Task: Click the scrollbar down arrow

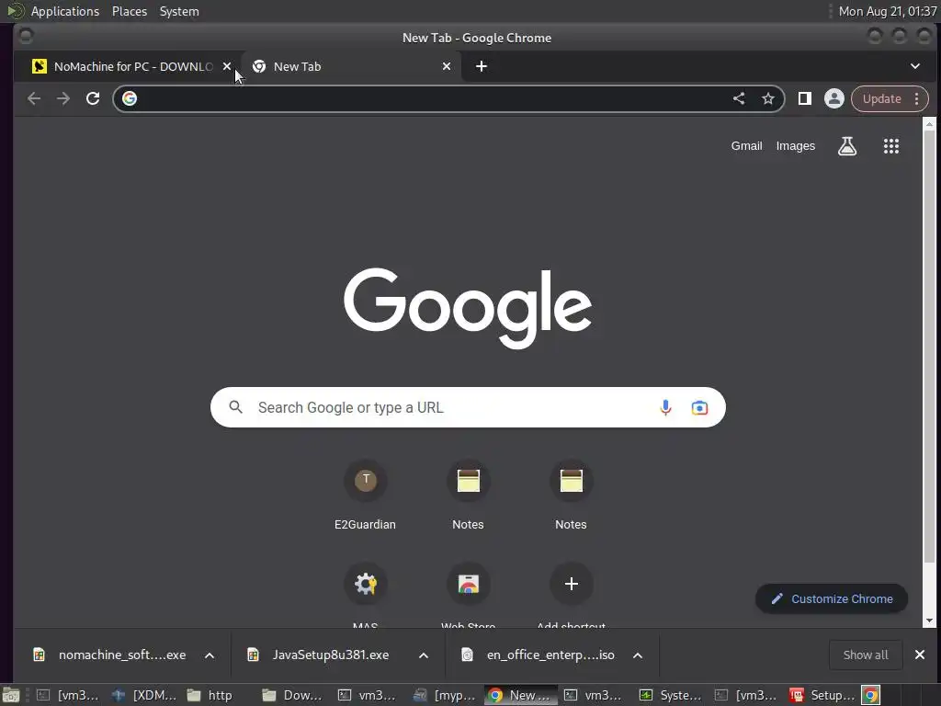Action: (929, 621)
